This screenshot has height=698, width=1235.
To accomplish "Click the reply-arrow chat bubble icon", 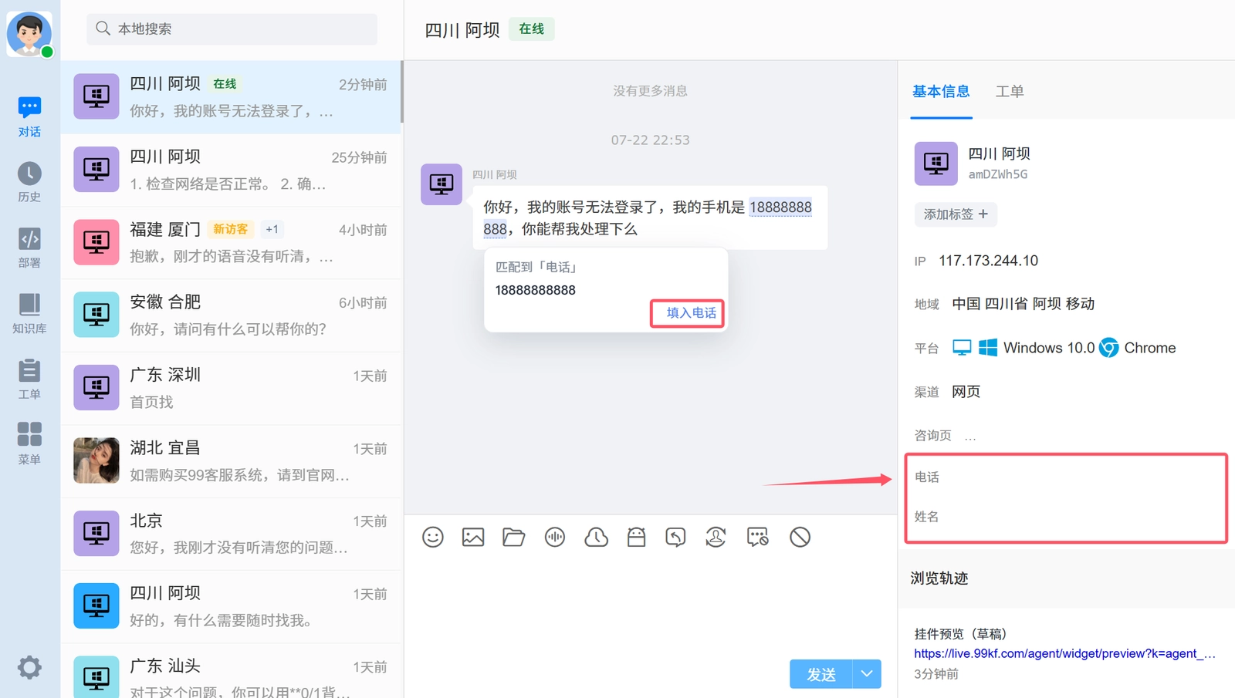I will (x=675, y=537).
